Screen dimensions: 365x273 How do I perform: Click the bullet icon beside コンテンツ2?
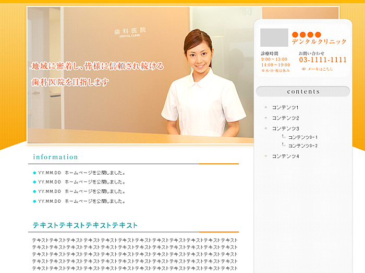266,118
